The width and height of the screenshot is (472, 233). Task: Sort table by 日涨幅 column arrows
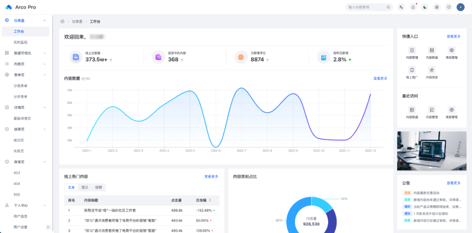tap(210, 200)
